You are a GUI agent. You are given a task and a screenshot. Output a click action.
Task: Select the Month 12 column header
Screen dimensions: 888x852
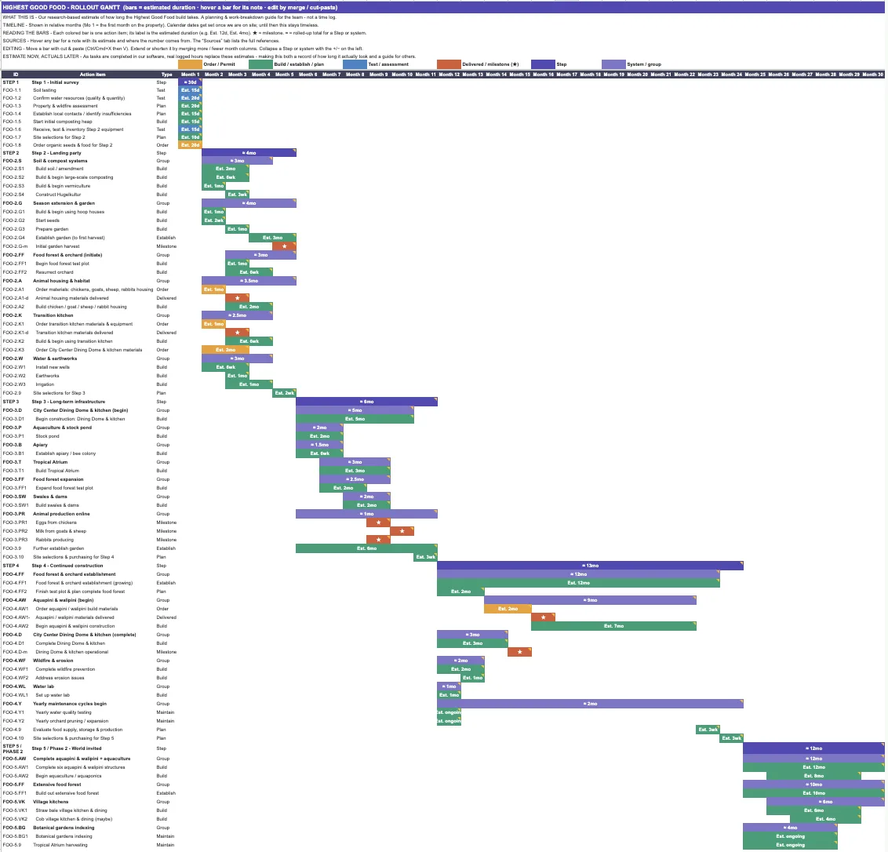coord(449,75)
